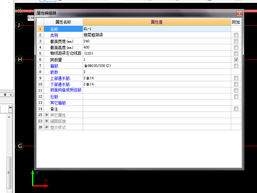Click the 侧面构造或受扭筋 property link
This screenshot has width=257, height=193.
point(66,90)
